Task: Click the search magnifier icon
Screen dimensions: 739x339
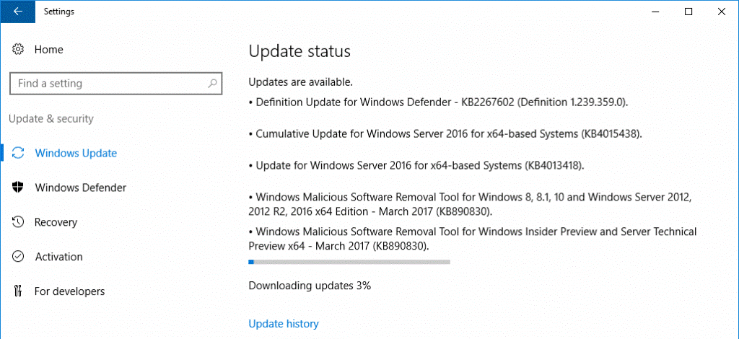Action: coord(213,84)
